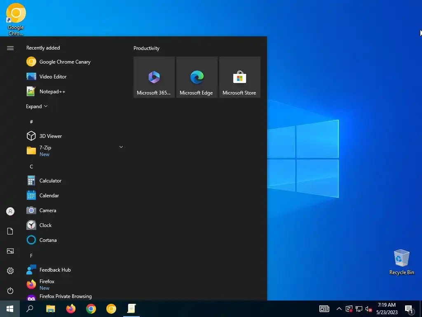This screenshot has width=422, height=317.
Task: Select Google Chrome Canary desktop shortcut
Action: [x=16, y=19]
